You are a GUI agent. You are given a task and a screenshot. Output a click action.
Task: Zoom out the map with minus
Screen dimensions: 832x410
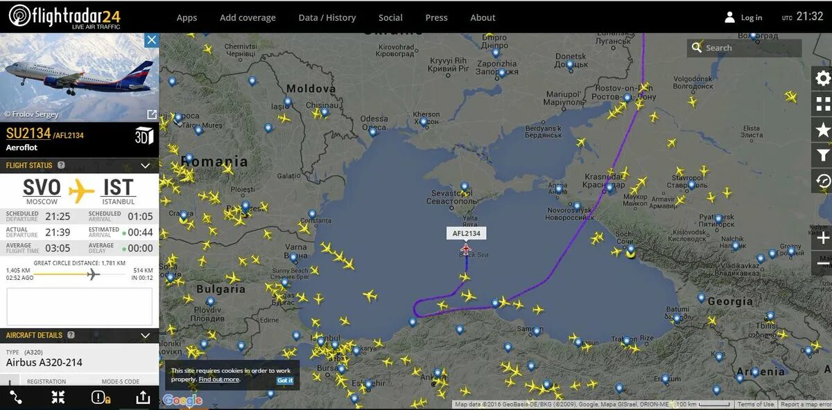823,264
